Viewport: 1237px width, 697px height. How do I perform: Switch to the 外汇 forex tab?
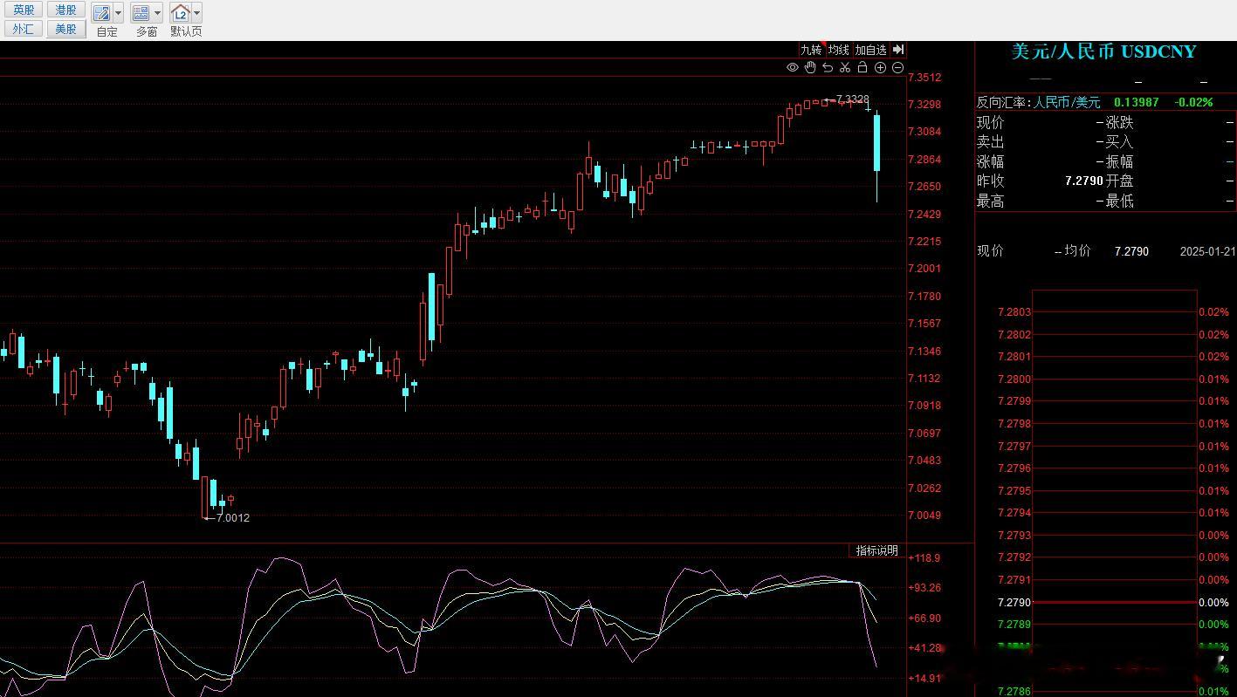24,29
